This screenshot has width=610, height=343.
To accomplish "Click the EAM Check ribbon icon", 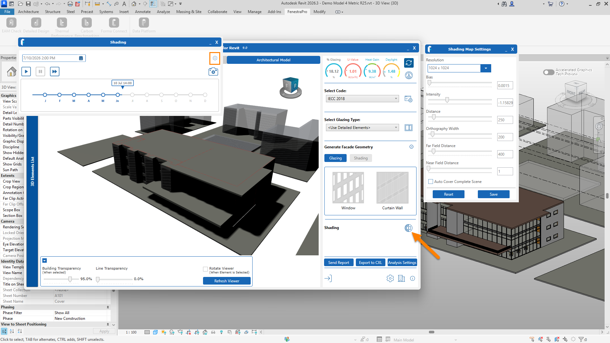I will [11, 23].
